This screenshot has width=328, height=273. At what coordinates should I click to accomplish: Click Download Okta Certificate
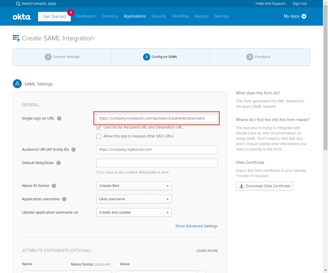click(x=264, y=186)
